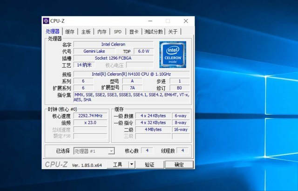Click the specification Intel(R) Celeron(R) N4100 text
Viewport: 298px width, 191px height.
pyautogui.click(x=131, y=74)
